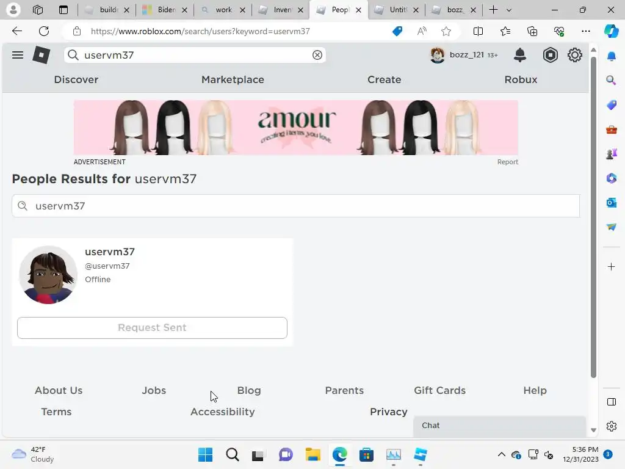Image resolution: width=625 pixels, height=469 pixels.
Task: Report the amour advertisement
Action: pyautogui.click(x=507, y=162)
